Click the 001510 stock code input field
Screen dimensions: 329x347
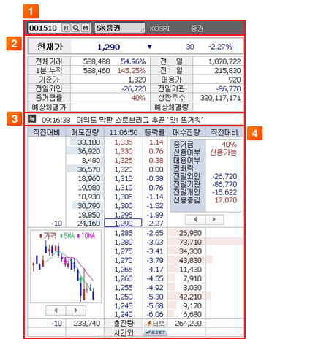click(45, 28)
